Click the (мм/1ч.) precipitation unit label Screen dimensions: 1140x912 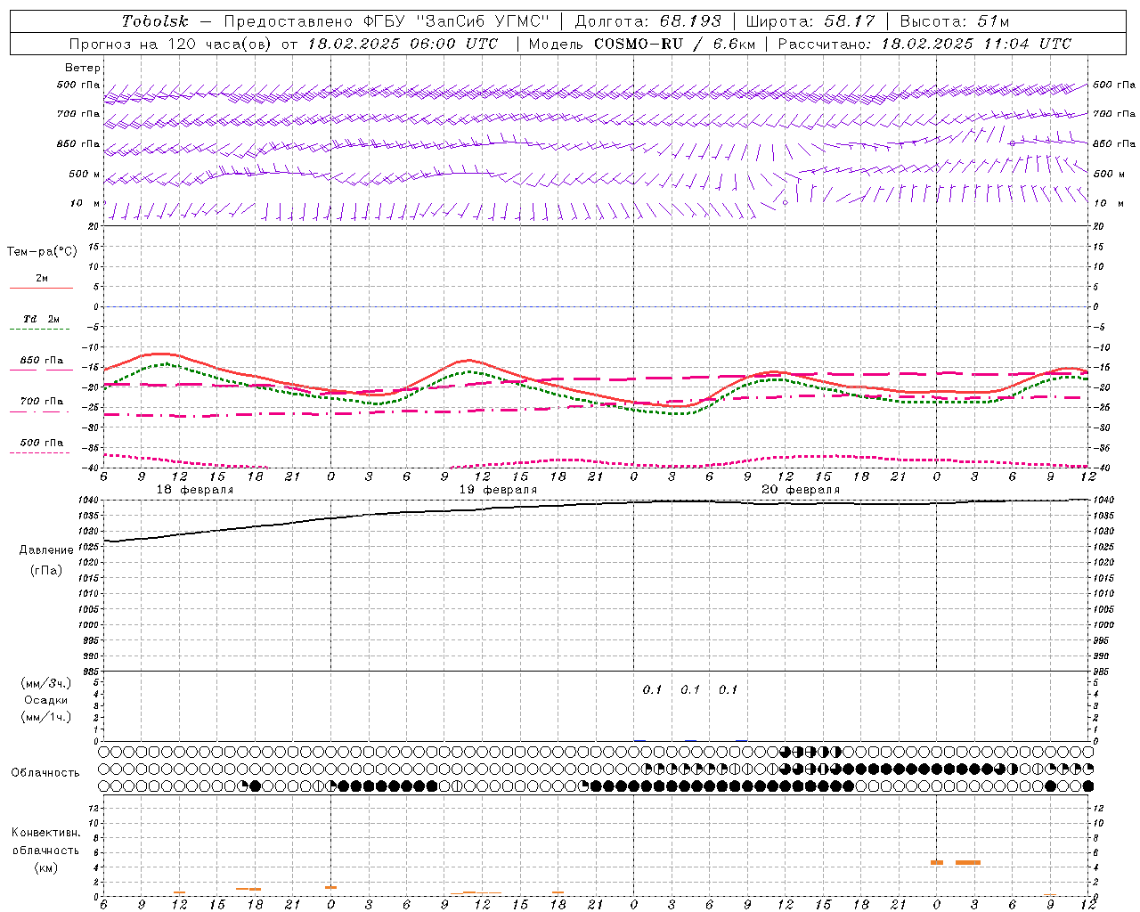coord(46,717)
